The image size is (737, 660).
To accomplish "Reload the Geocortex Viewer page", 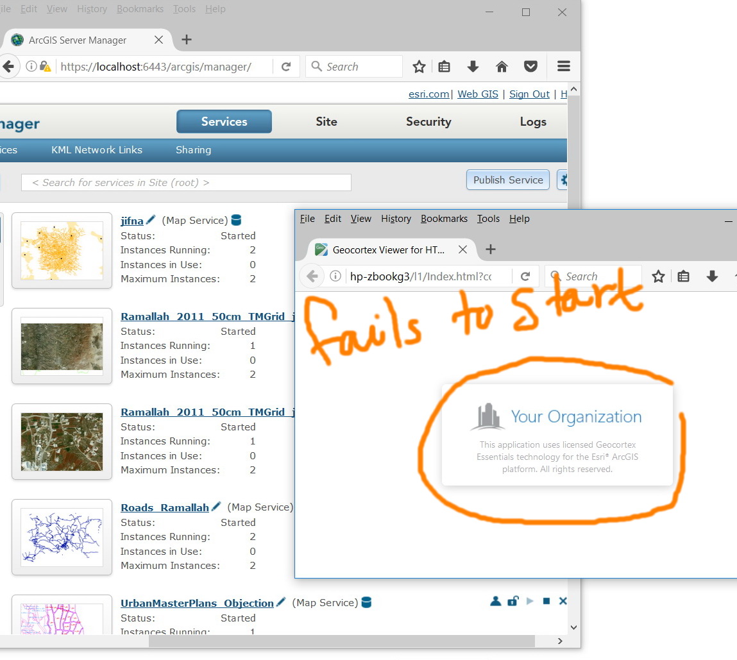I will coord(525,276).
